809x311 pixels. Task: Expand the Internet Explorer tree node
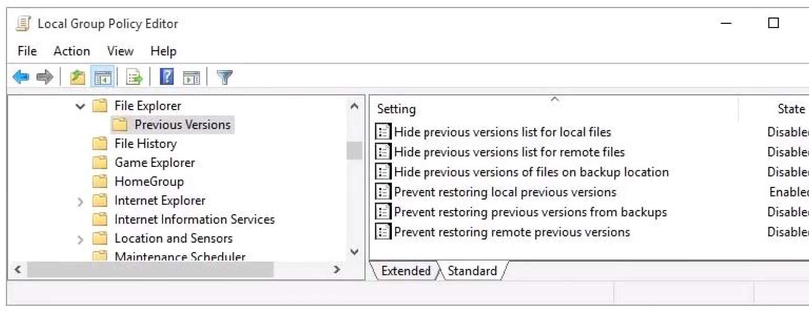(80, 201)
